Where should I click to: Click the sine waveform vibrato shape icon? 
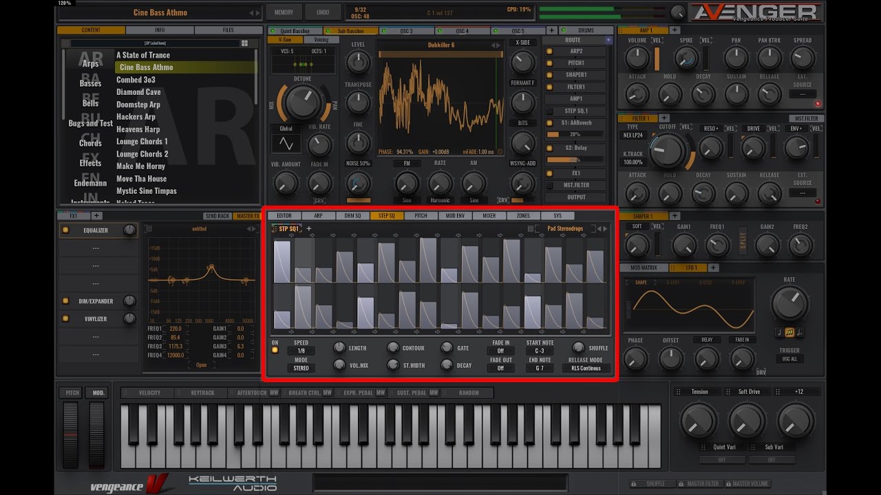[x=285, y=144]
